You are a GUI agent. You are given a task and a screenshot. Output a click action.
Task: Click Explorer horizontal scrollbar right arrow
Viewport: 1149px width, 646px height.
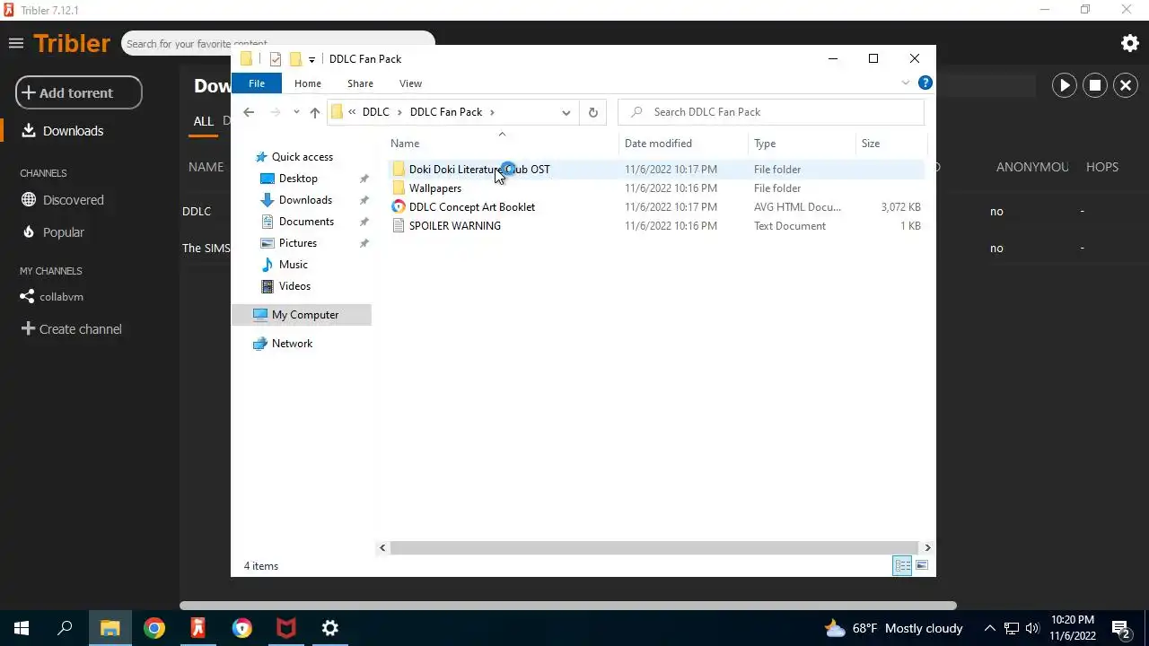(x=927, y=547)
